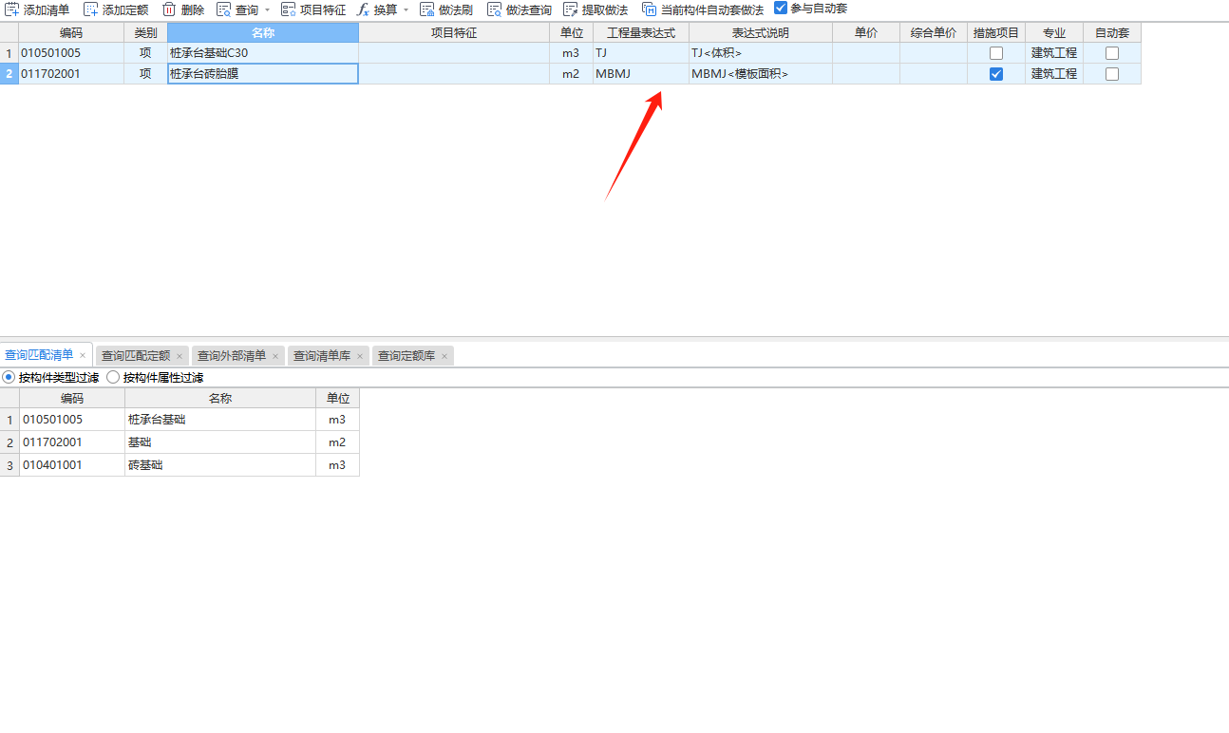
Task: Select the 基础 row in matching list
Action: click(180, 442)
